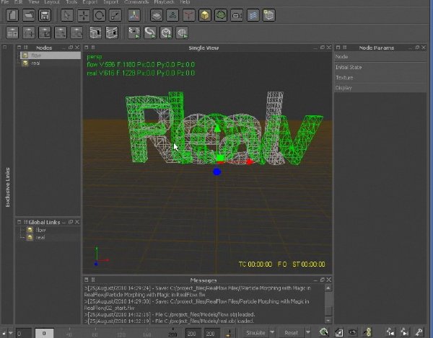Open the Commands menu
The width and height of the screenshot is (433, 338).
click(136, 2)
